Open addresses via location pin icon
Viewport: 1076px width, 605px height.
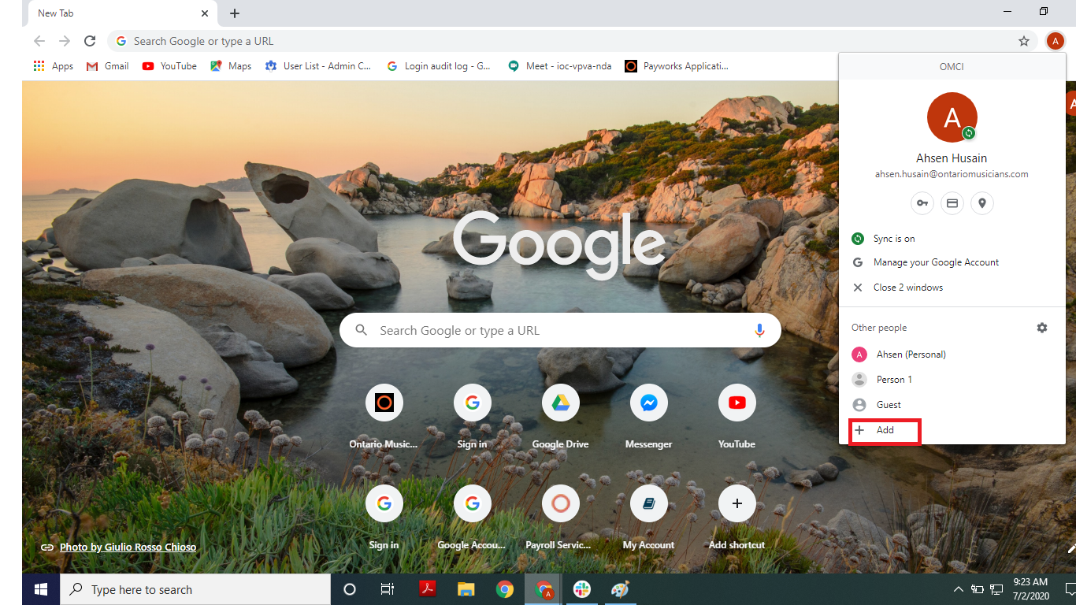(981, 203)
